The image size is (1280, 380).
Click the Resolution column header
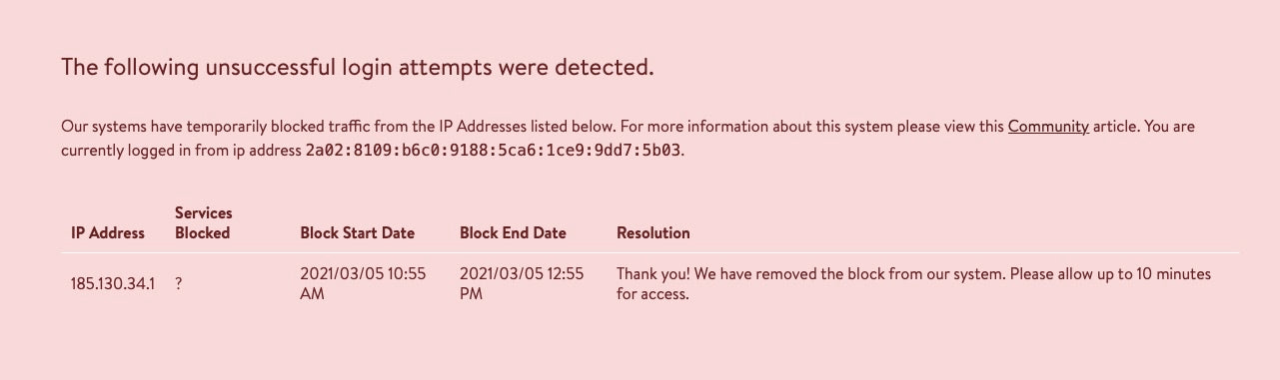pyautogui.click(x=653, y=233)
